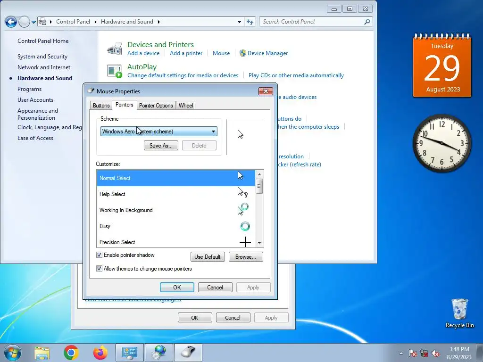Open the Recycle Bin desktop icon

coord(459,313)
